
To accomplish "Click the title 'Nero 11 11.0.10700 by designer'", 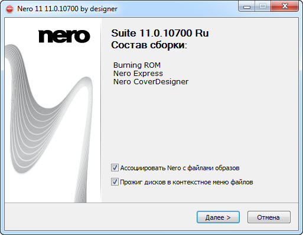I will pos(67,9).
